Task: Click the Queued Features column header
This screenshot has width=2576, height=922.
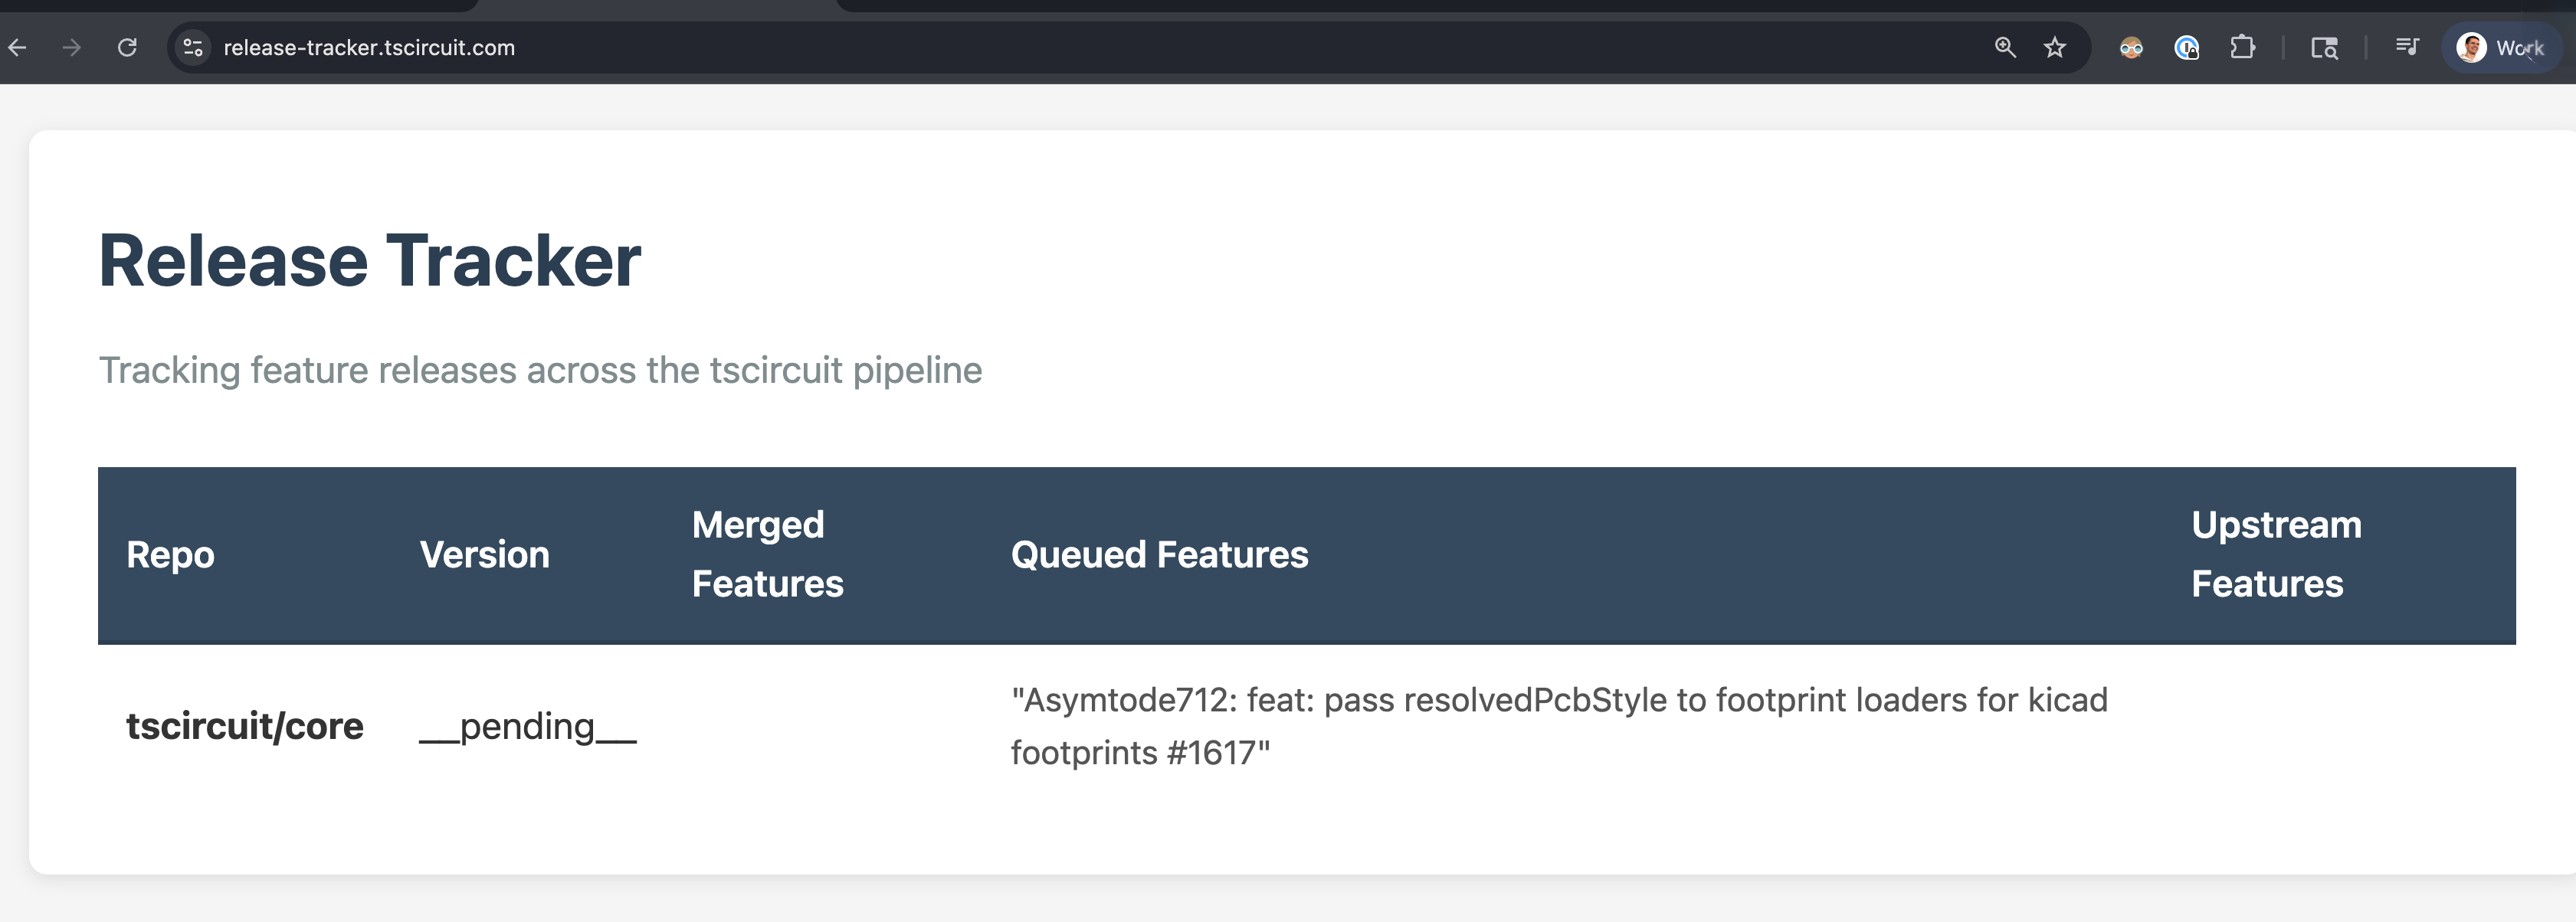Action: pos(1159,554)
